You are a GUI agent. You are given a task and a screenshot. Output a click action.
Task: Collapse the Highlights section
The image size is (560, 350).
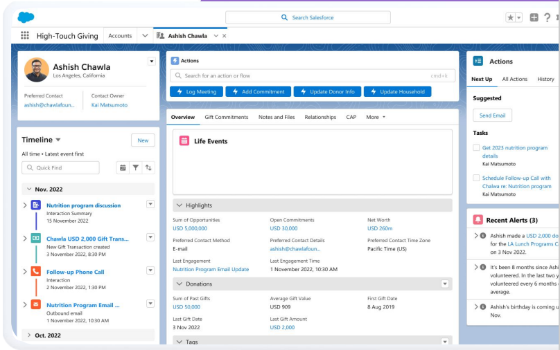pos(180,205)
